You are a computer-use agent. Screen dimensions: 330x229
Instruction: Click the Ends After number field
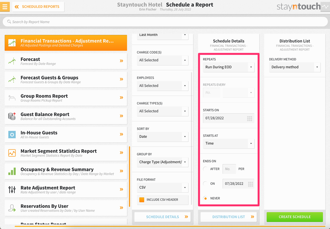[x=229, y=169]
